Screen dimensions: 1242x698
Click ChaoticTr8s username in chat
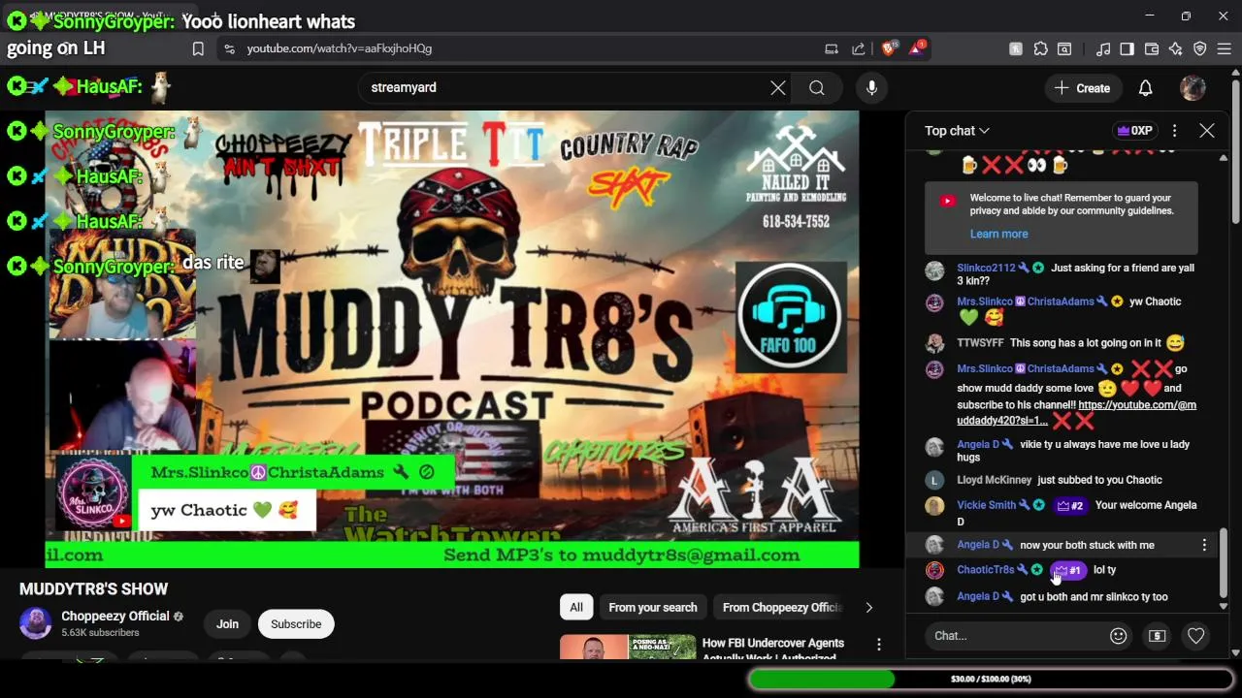pos(985,570)
